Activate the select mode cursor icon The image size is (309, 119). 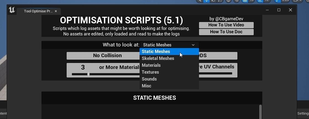coord(200,1)
